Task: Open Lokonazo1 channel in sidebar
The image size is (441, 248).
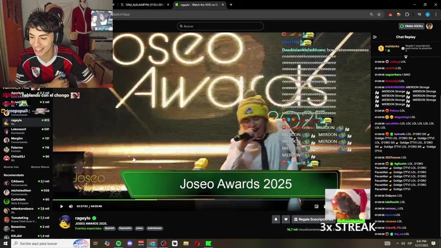Action: point(27,131)
